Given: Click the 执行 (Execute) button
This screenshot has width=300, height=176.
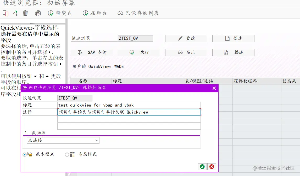Looking at the screenshot, I should click(139, 52).
